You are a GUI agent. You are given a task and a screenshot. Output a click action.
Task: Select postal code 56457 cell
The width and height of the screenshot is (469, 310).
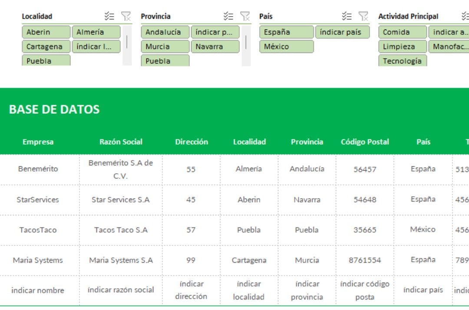[365, 169]
